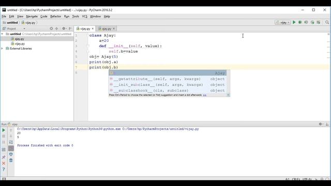Open the Window menu

[x=95, y=17]
